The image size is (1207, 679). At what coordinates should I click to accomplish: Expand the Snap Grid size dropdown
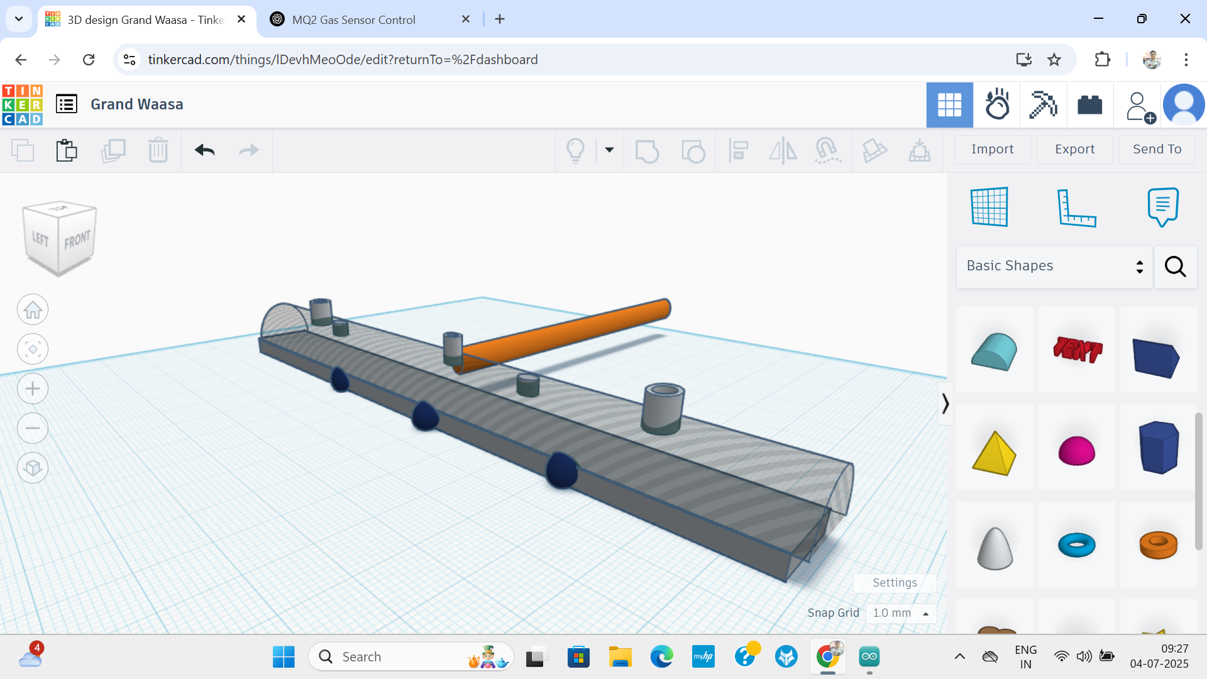(901, 613)
